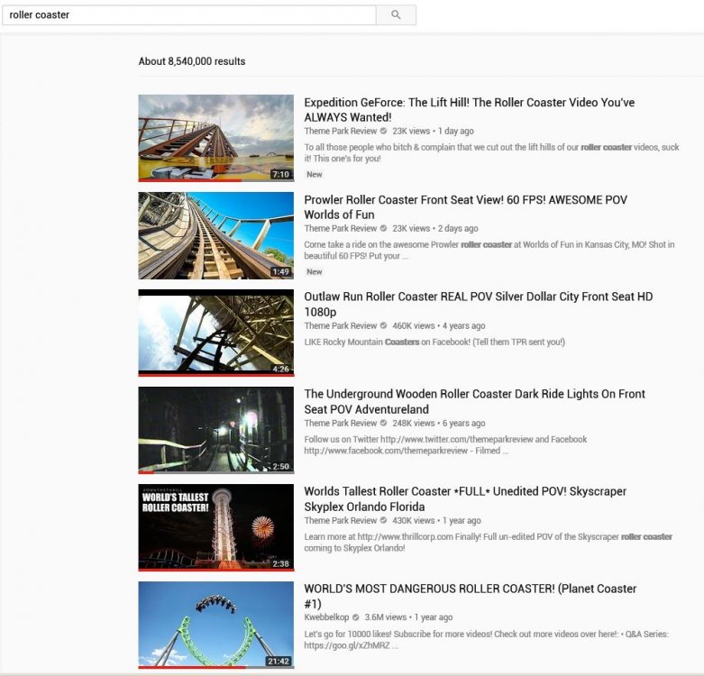Focus the roller coaster search field
The height and width of the screenshot is (676, 704).
[189, 14]
